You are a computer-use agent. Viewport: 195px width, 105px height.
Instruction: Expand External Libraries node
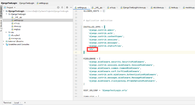click(x=4, y=41)
